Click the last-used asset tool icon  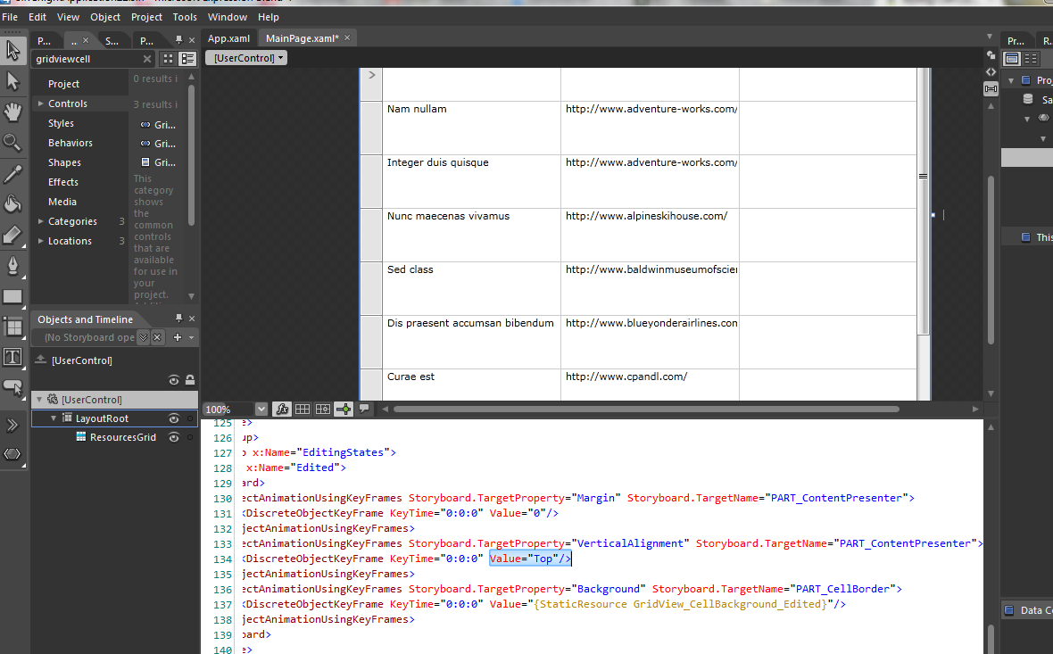12,454
